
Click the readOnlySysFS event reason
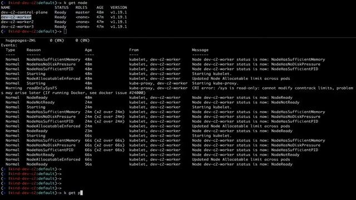(x=42, y=88)
